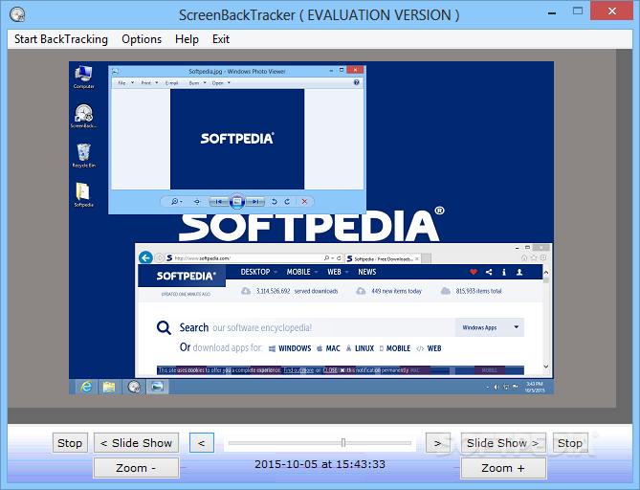Click Photo Viewer red delete icon
Image resolution: width=640 pixels, height=490 pixels.
tap(304, 201)
